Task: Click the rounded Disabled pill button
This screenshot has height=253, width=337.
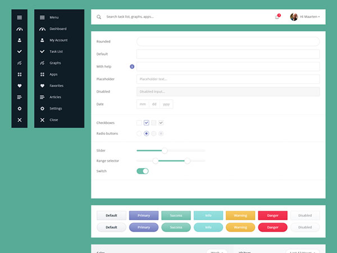Action: coord(305,227)
